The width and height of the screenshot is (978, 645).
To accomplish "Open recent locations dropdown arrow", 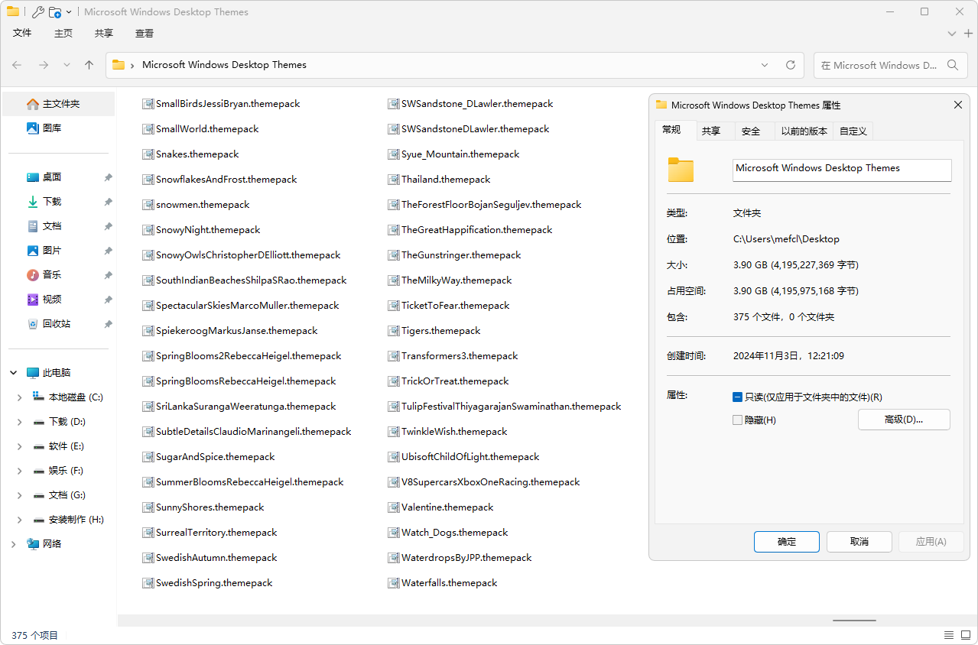I will [67, 65].
